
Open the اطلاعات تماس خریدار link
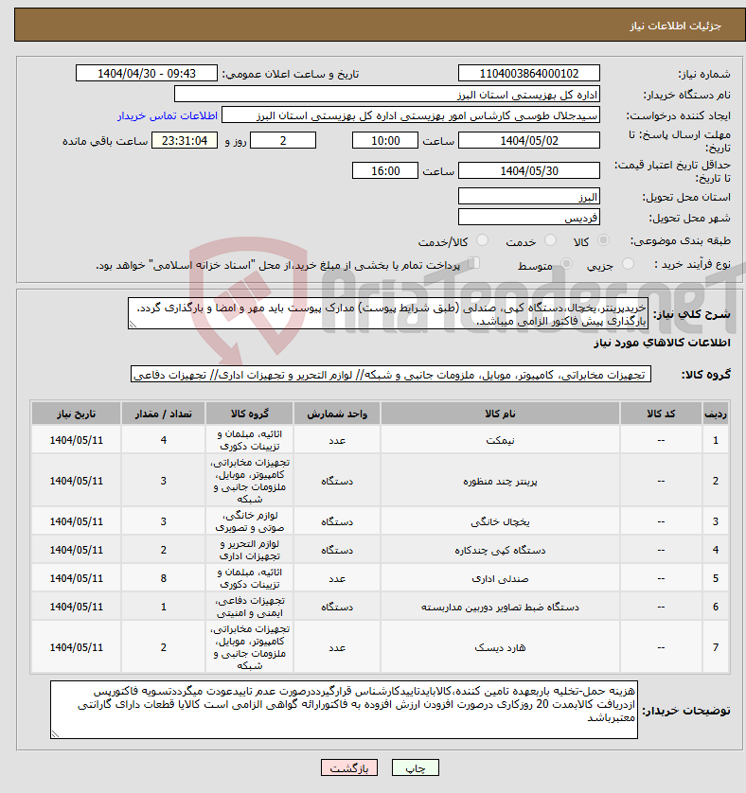168,115
